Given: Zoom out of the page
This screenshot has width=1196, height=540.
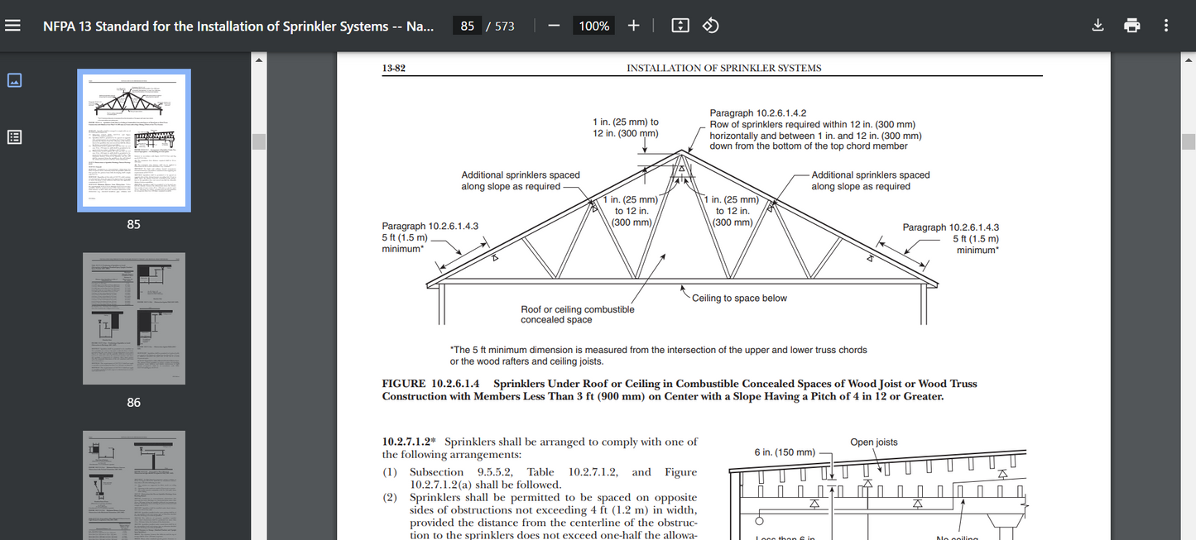Looking at the screenshot, I should [x=554, y=25].
